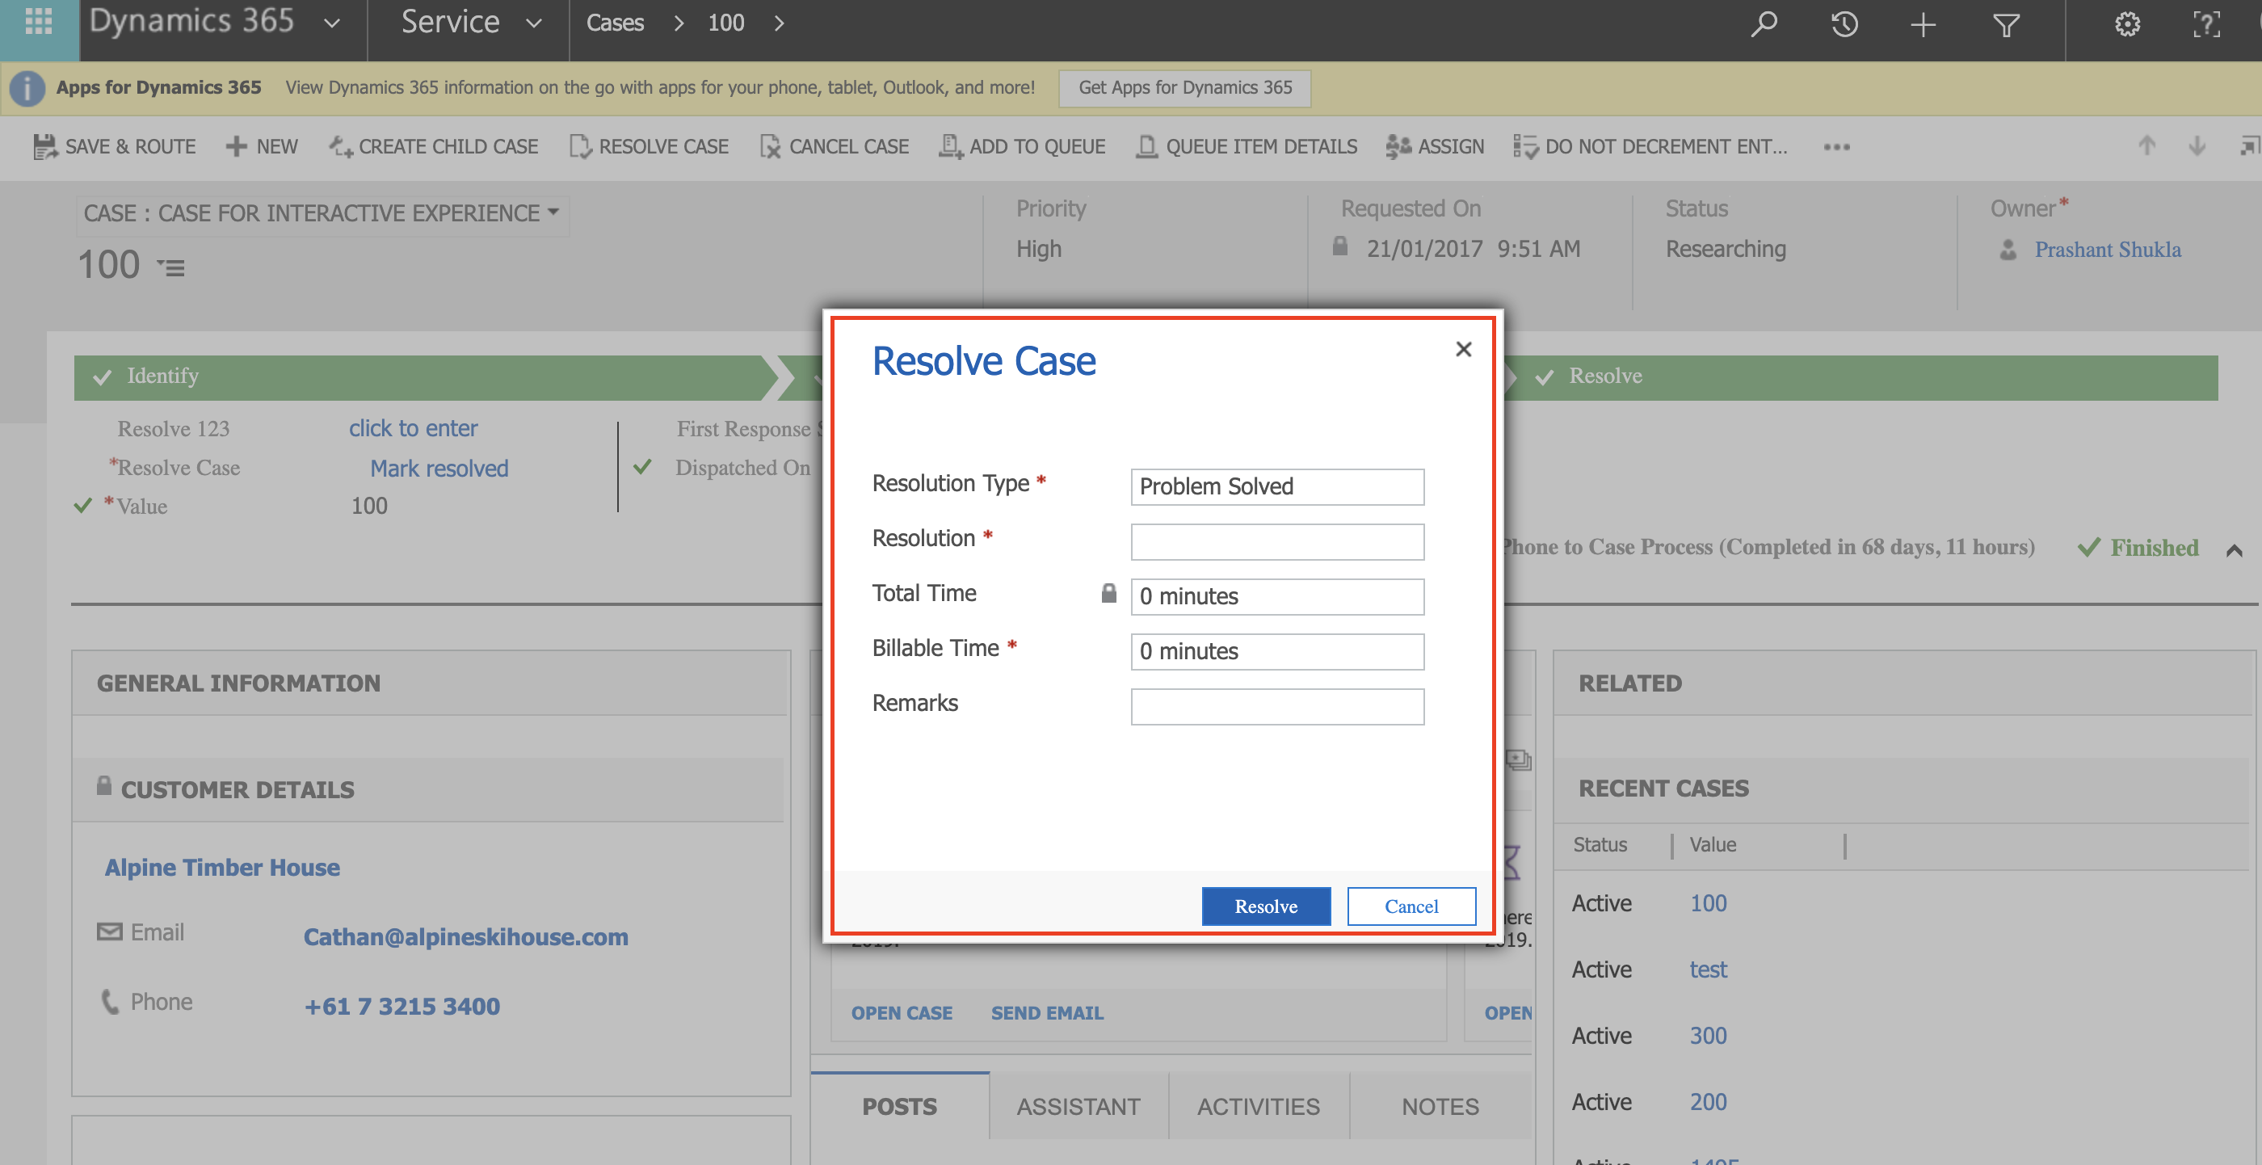Click the more commands ellipsis icon
This screenshot has width=2262, height=1165.
click(1836, 146)
